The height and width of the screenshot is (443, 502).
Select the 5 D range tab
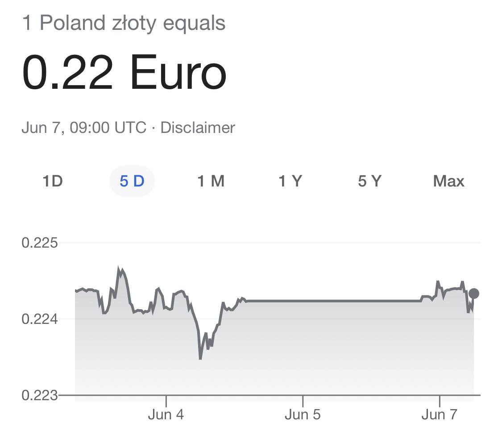click(132, 181)
